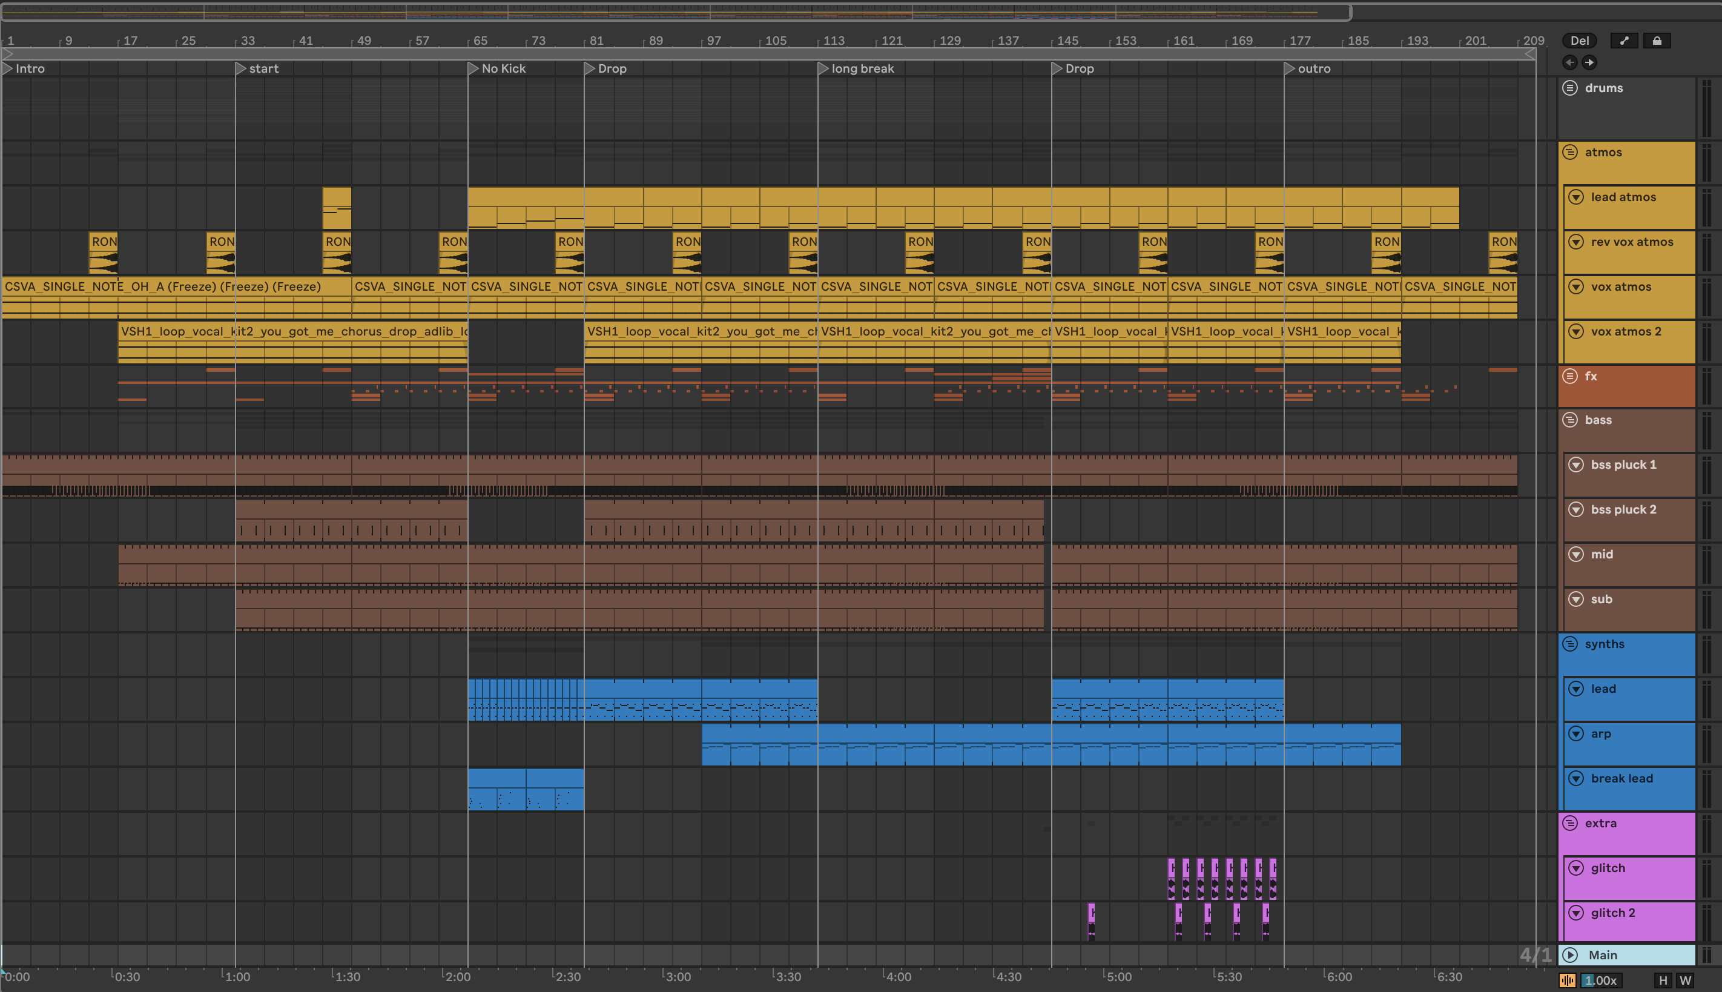Click the 1.00x zoom value field

point(1602,980)
